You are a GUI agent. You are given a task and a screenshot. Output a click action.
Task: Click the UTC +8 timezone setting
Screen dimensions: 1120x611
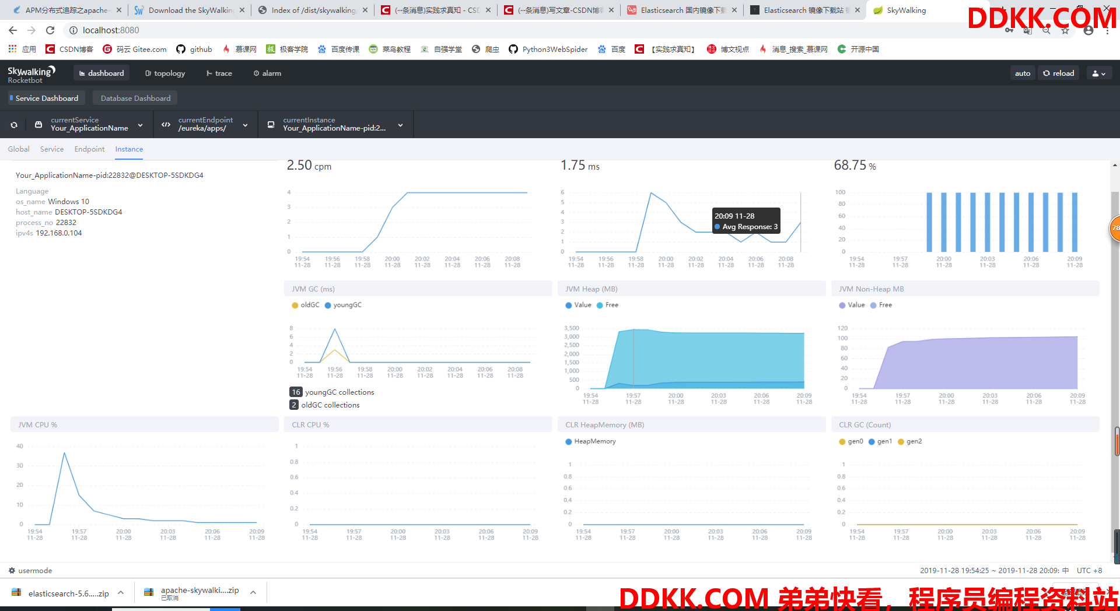[1089, 570]
